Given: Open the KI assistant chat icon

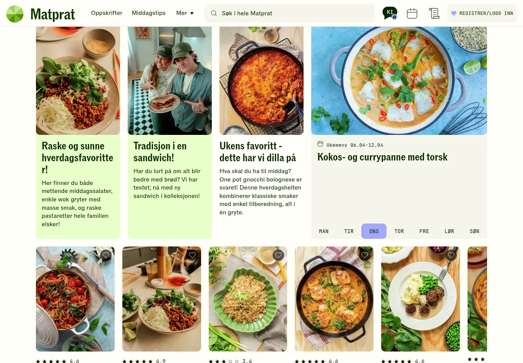Looking at the screenshot, I should [x=390, y=13].
